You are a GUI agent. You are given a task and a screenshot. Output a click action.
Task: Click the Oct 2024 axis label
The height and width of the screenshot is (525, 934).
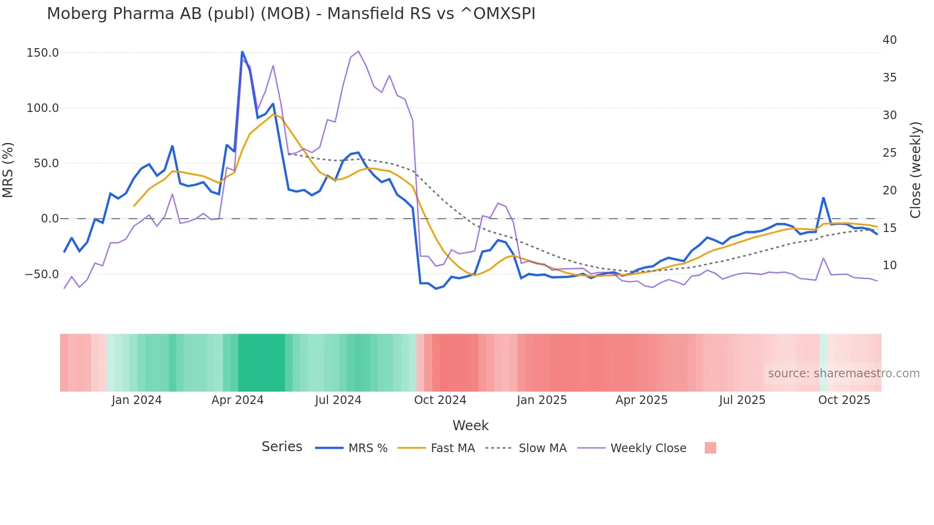[440, 400]
